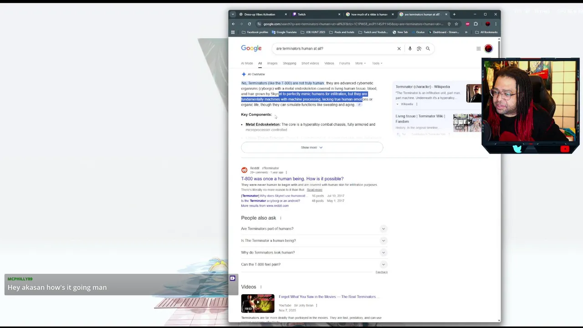The height and width of the screenshot is (328, 583).
Task: Start voice search with the microphone icon
Action: point(410,48)
